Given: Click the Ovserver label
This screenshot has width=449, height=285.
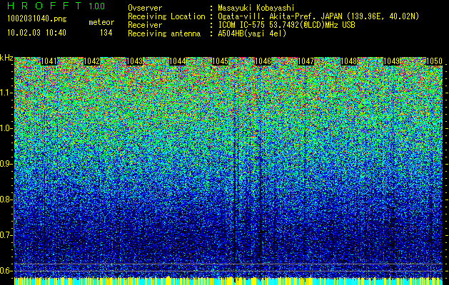Looking at the screenshot, I should click(145, 8).
